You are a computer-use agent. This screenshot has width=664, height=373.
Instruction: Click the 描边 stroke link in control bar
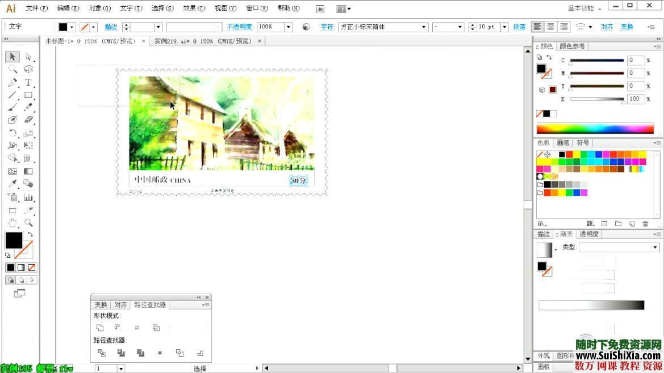[111, 27]
